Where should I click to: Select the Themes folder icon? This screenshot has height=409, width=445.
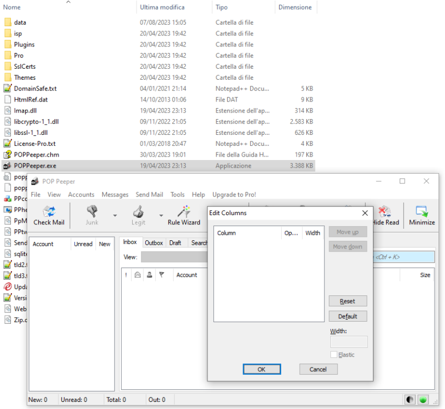(8, 77)
